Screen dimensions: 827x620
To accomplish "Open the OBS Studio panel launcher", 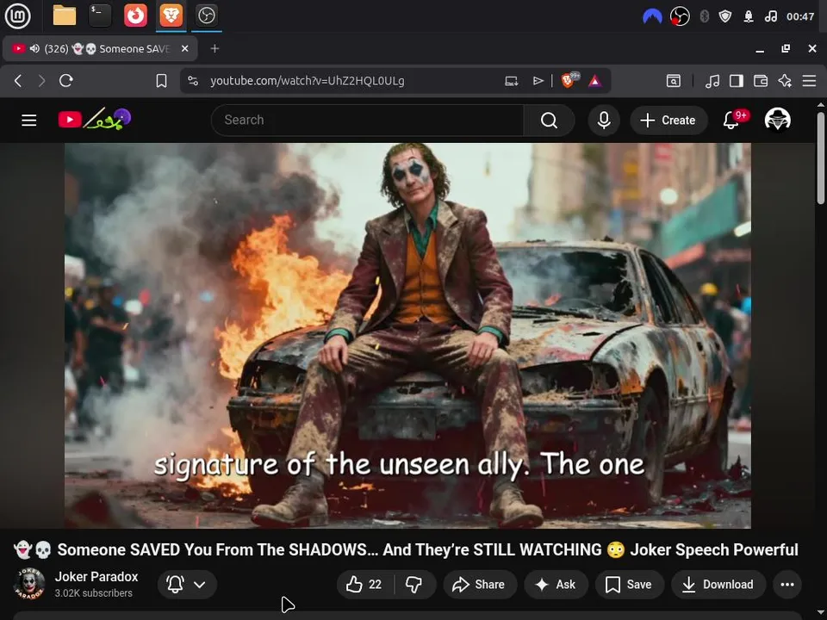I will point(206,15).
